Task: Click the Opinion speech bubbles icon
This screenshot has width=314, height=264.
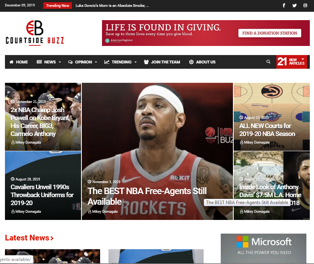Action: [70, 62]
